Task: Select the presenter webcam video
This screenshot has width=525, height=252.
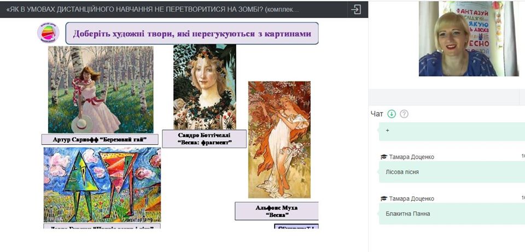Action: [x=469, y=38]
